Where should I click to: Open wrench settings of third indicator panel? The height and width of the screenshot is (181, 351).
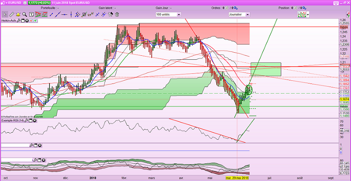click(31, 145)
